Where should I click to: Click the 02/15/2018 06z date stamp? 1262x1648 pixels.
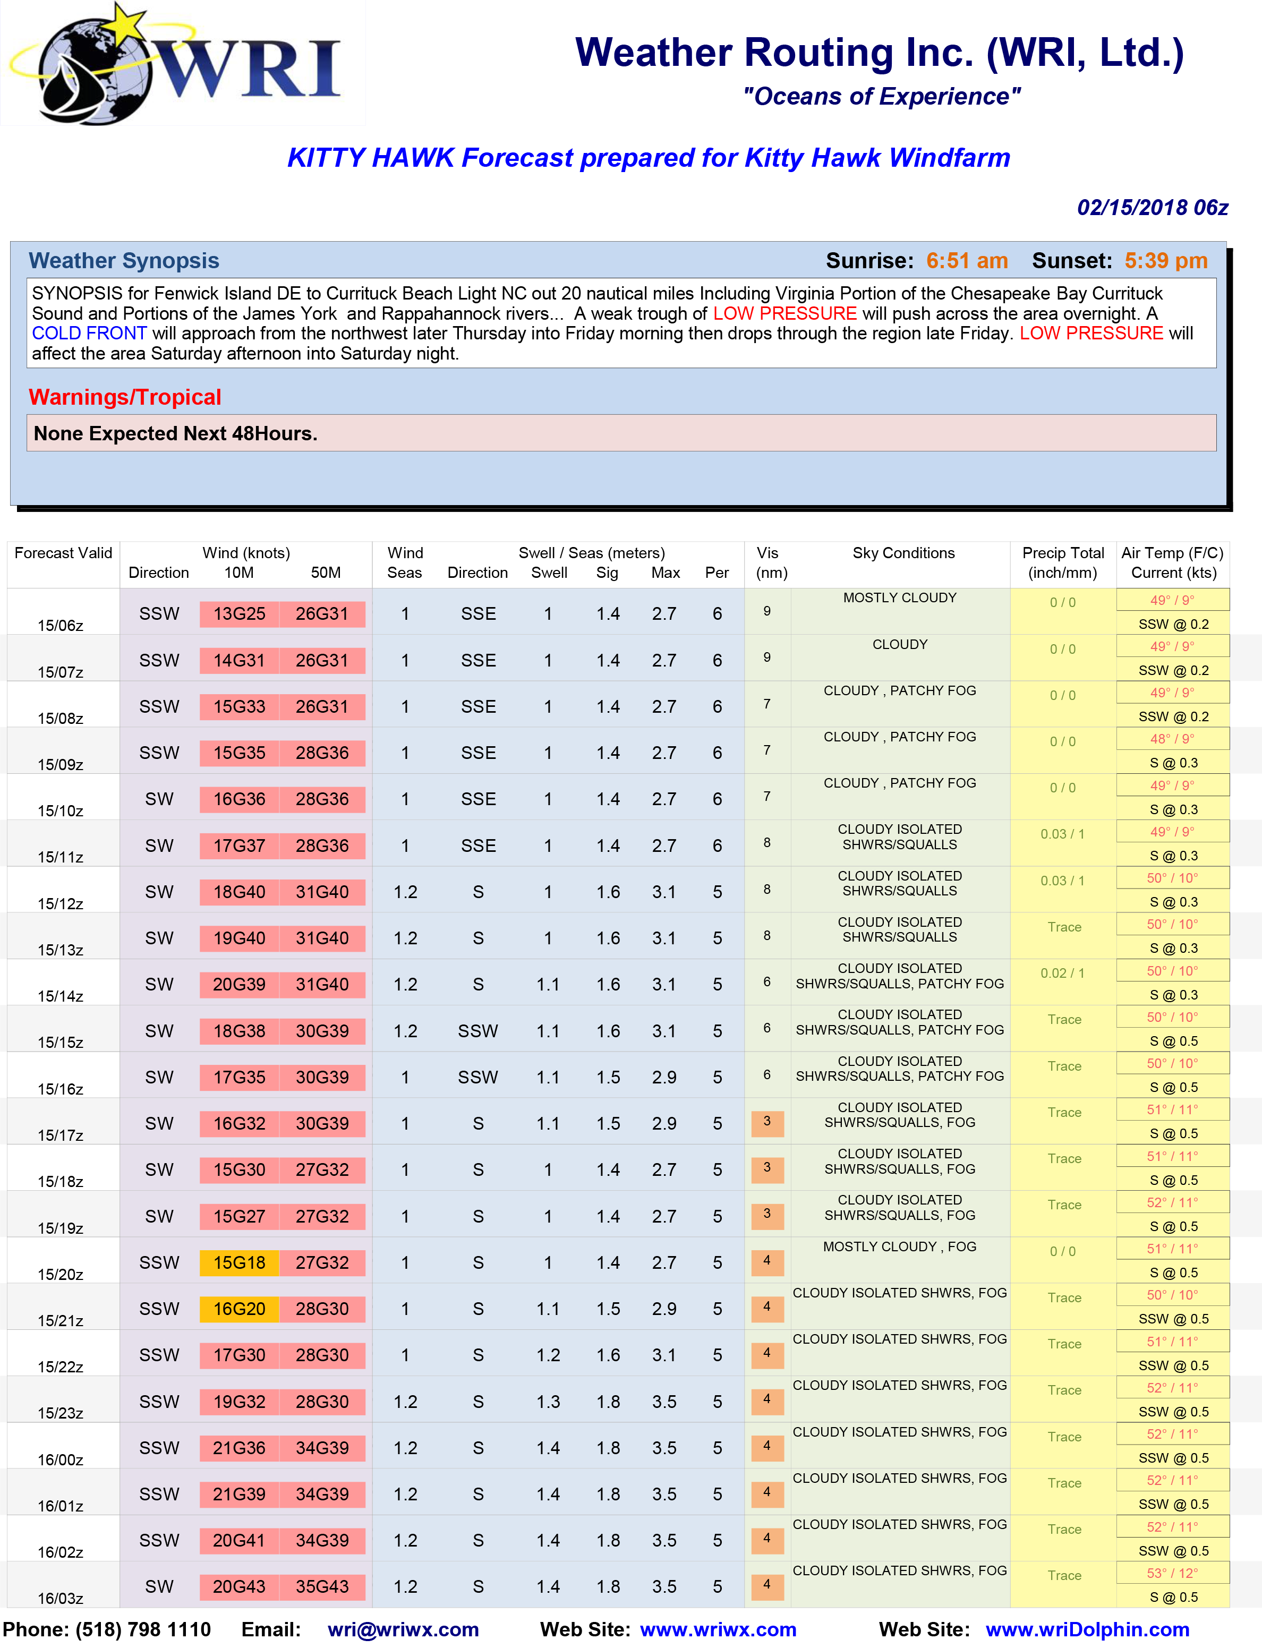[1153, 207]
